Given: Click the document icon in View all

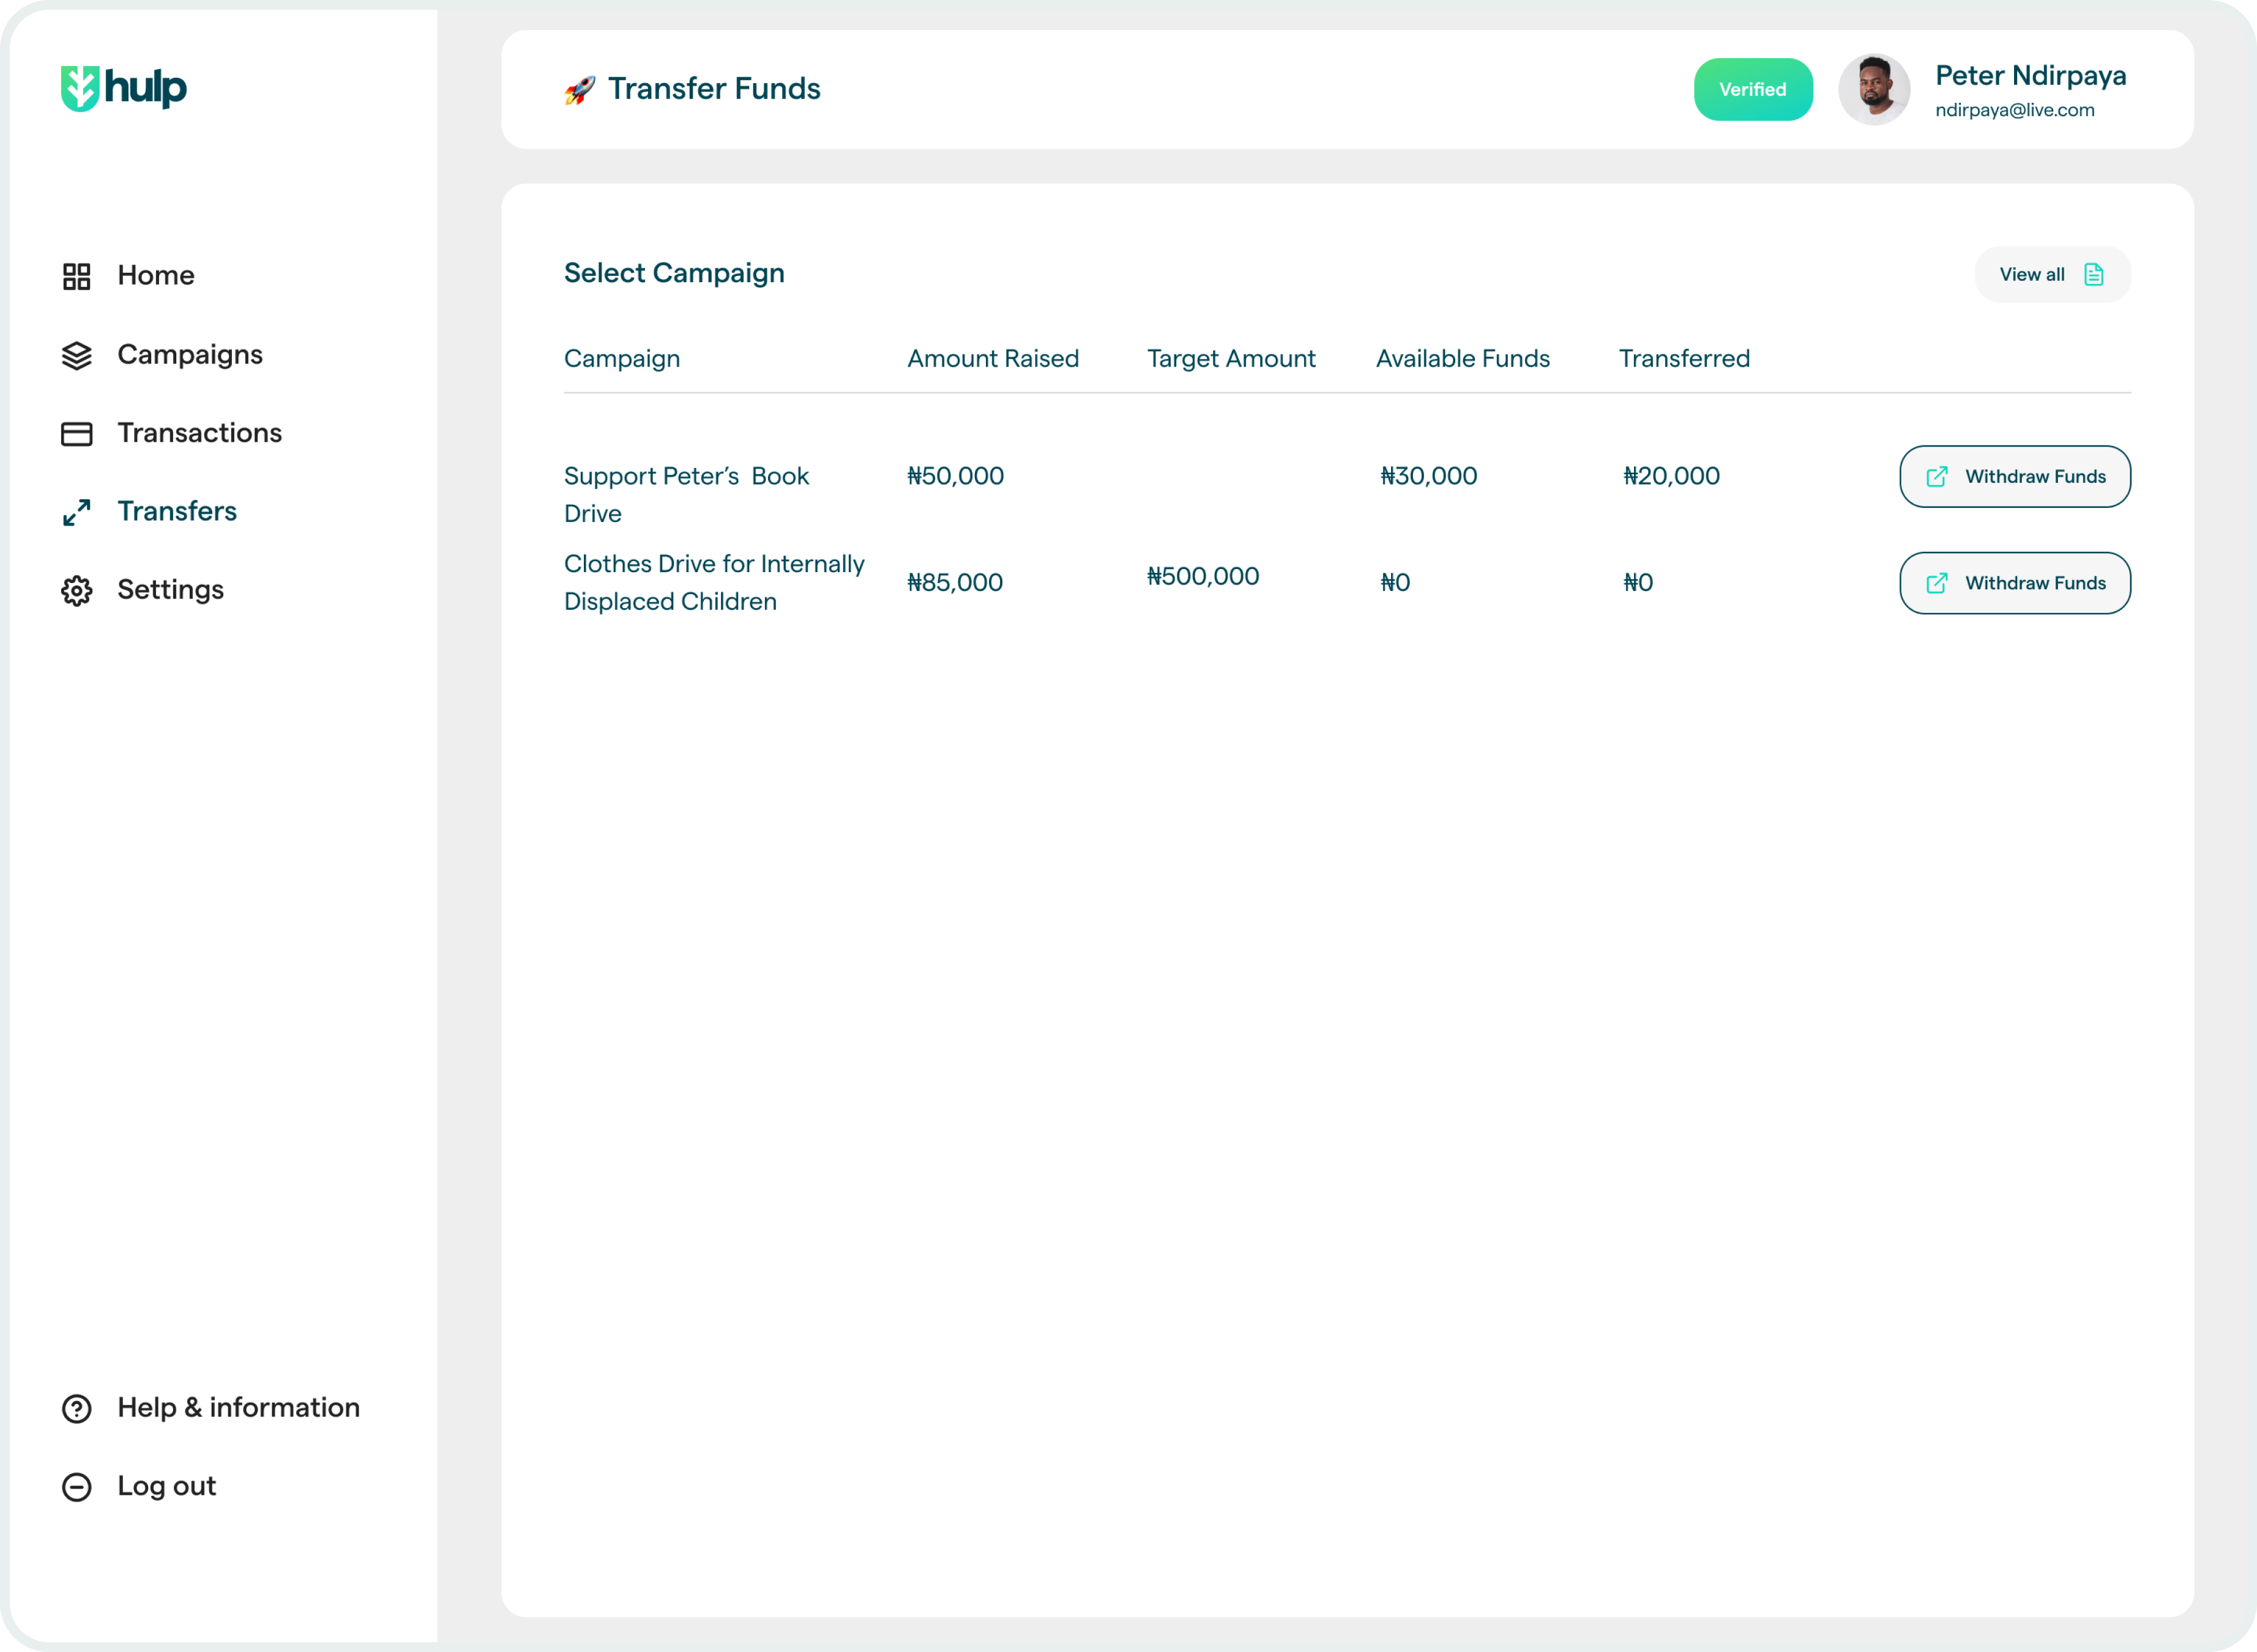Looking at the screenshot, I should tap(2093, 275).
